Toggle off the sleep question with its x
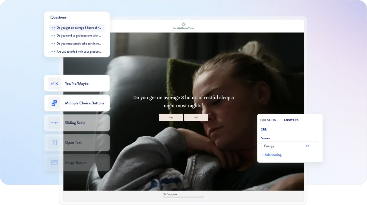Image resolution: width=367 pixels, height=205 pixels. click(55, 28)
